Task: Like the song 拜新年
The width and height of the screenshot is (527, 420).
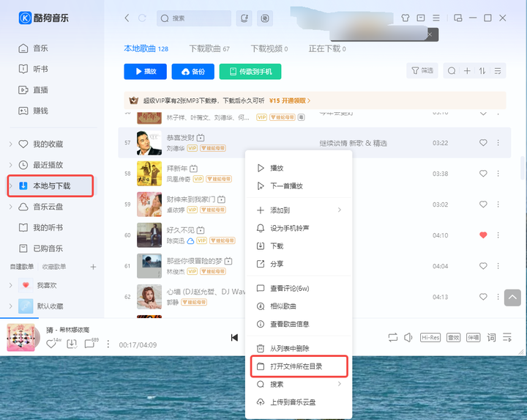Action: pos(483,174)
